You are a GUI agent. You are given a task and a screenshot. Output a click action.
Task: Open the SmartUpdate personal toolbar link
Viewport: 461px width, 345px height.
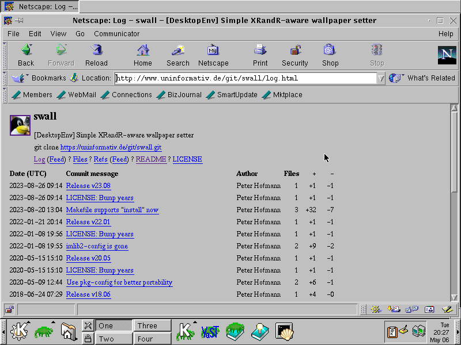pyautogui.click(x=232, y=95)
